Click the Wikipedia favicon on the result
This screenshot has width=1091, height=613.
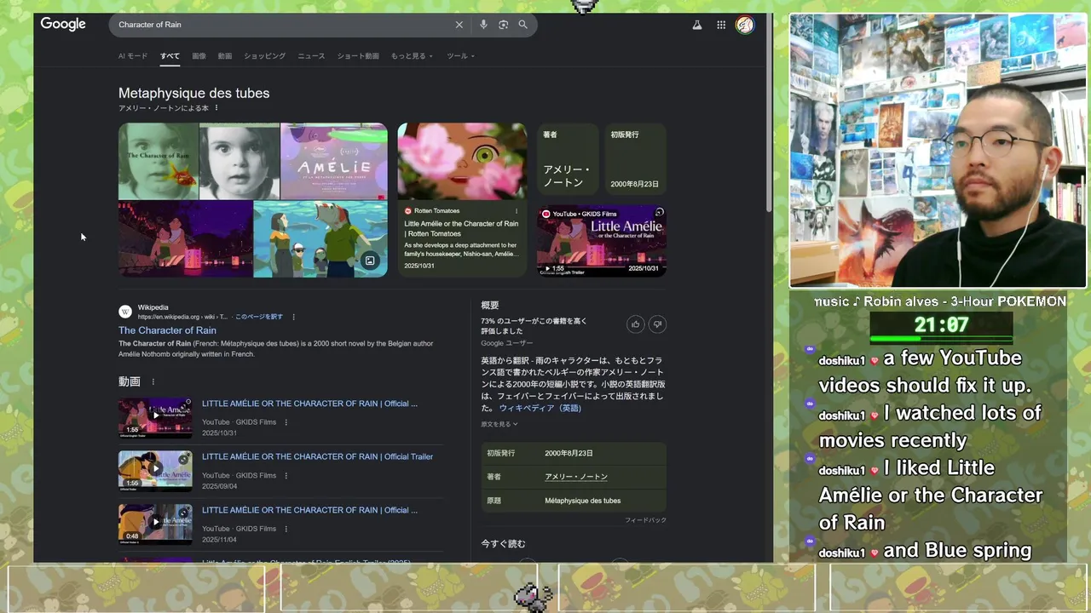(x=125, y=312)
